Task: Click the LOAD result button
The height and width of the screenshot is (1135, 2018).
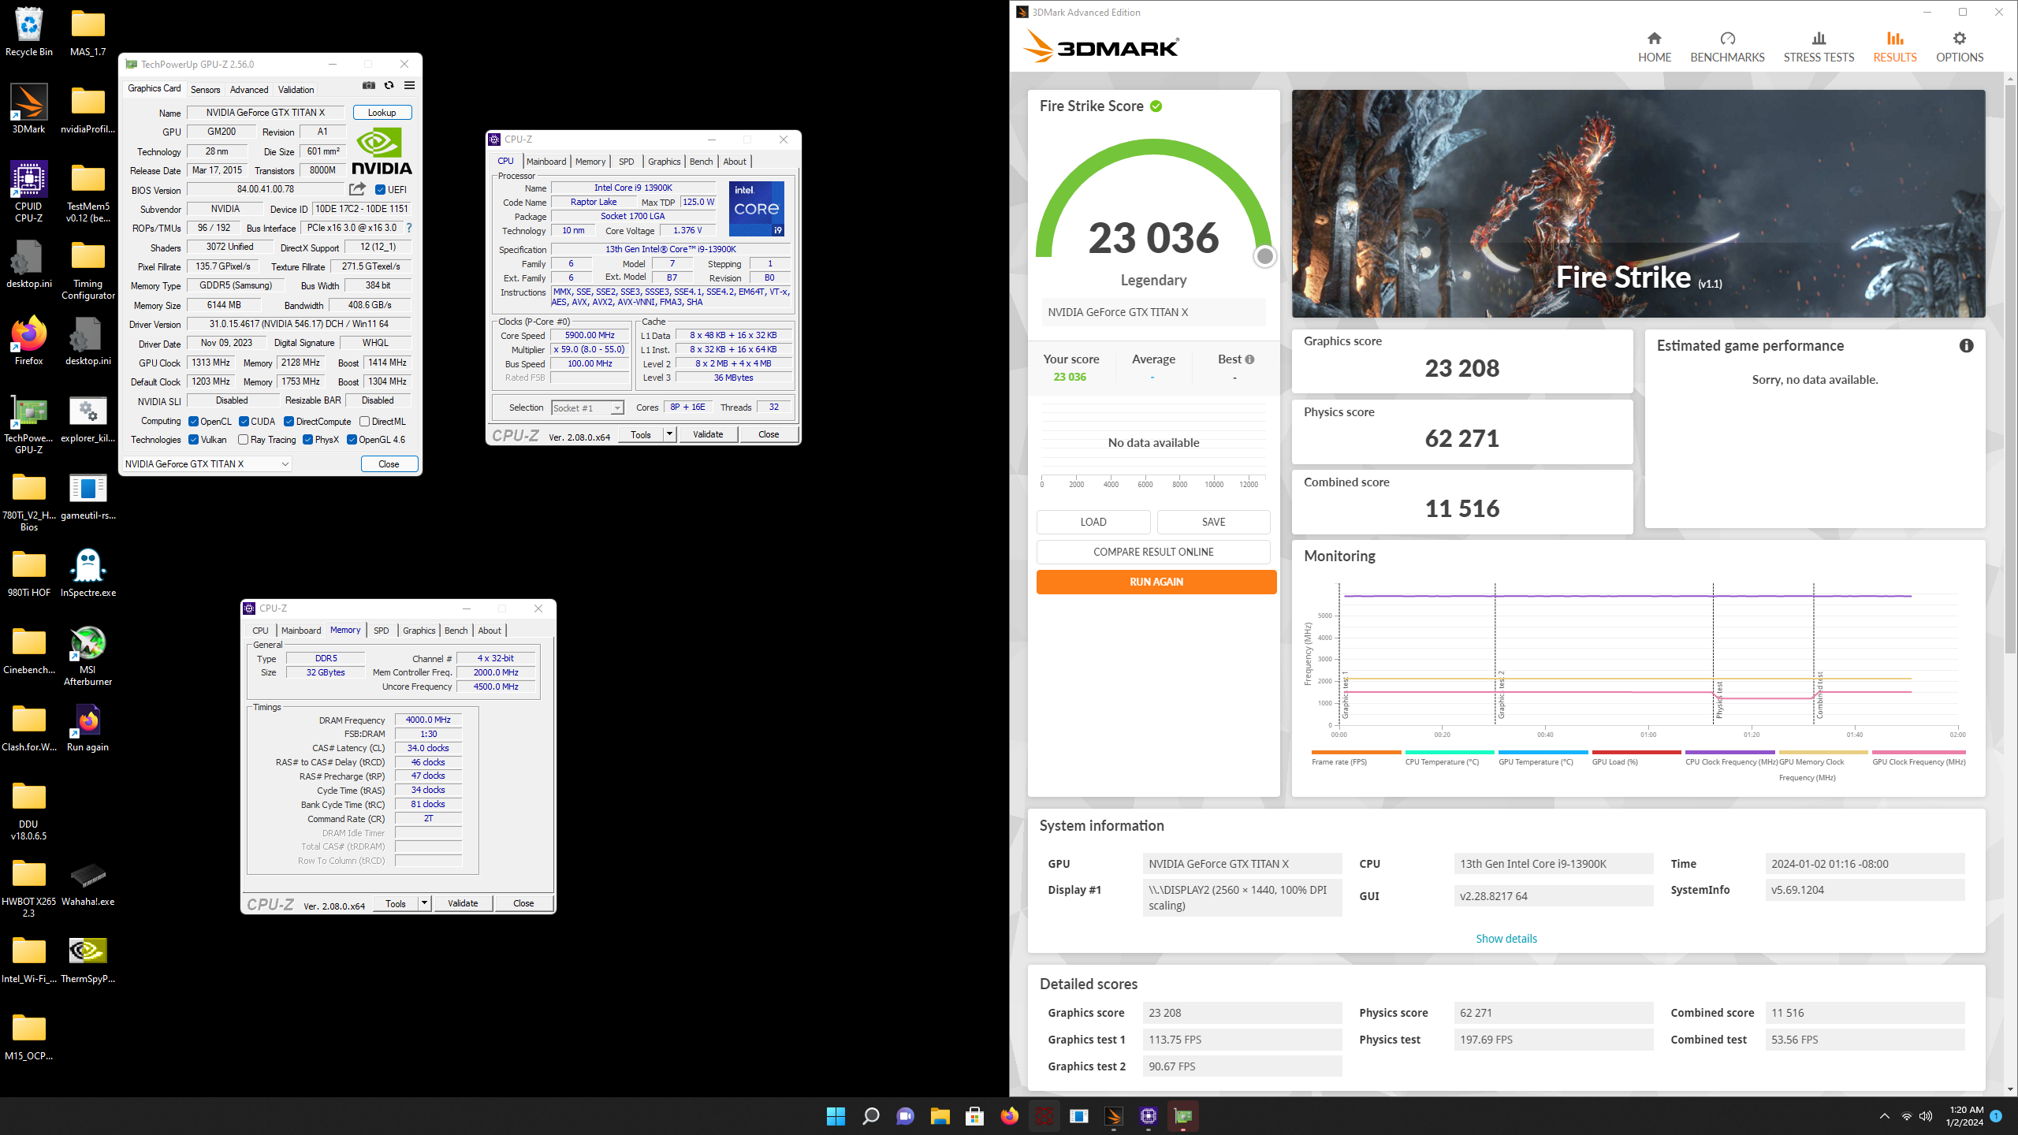Action: 1093,522
